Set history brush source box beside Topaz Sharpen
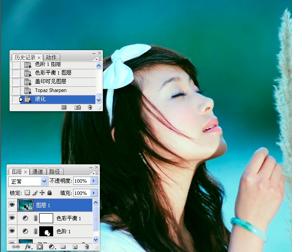Image resolution: width=292 pixels, height=252 pixels. coord(16,90)
